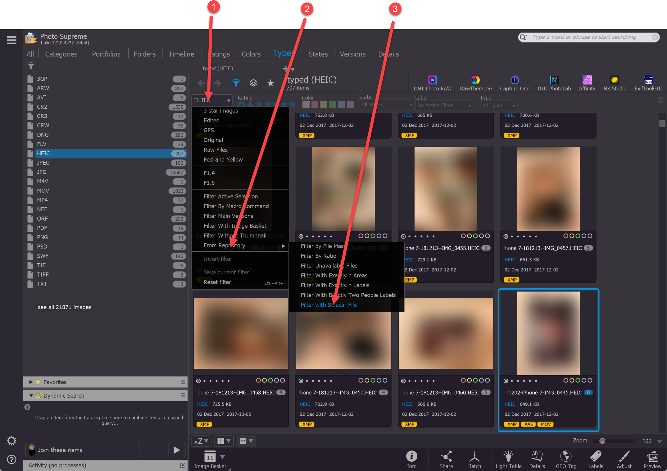This screenshot has height=471, width=667.
Task: Set red color label on IMG_0457.HEIC
Action: (x=566, y=236)
